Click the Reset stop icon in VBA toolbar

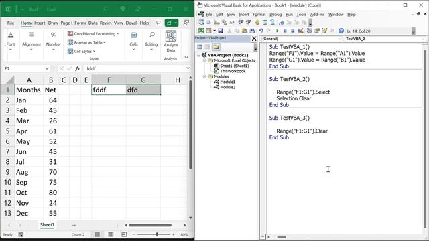click(x=292, y=31)
